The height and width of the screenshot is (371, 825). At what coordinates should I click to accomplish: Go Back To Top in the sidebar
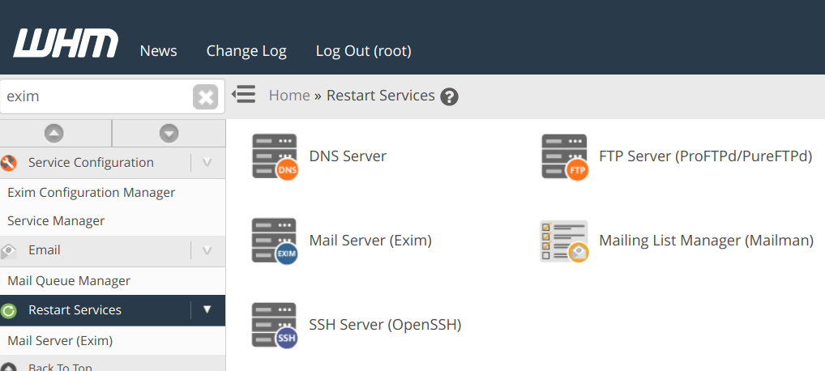tap(60, 367)
